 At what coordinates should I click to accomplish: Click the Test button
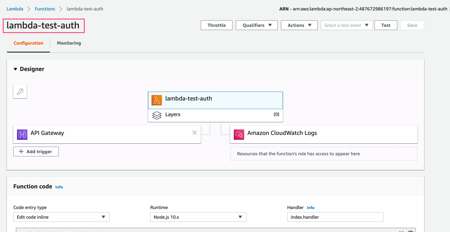386,25
